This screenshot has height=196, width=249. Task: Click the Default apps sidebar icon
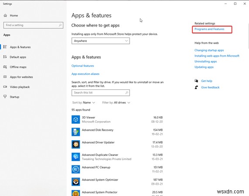click(5, 57)
